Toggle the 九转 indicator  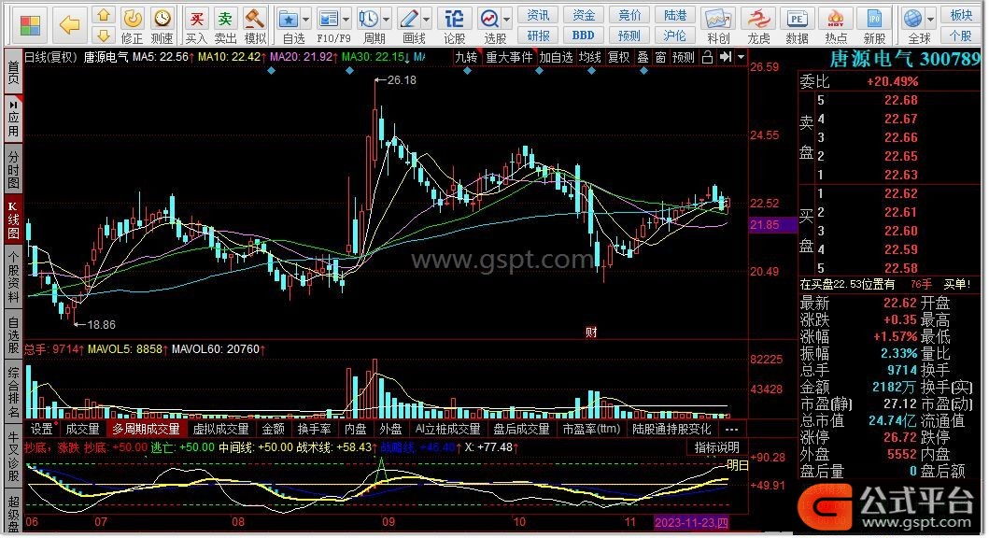click(x=467, y=57)
